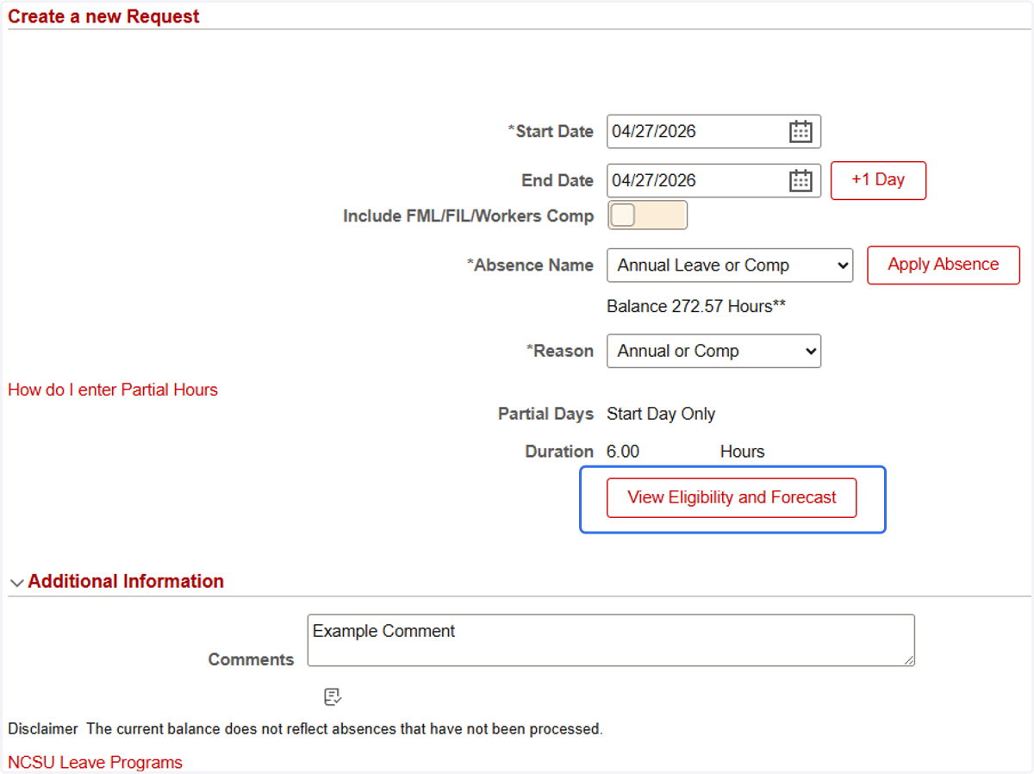Screen dimensions: 1034x774
Task: Toggle Include FML/FIL/Workers Comp switch
Action: 648,215
